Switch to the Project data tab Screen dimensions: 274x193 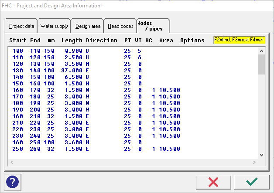point(21,26)
